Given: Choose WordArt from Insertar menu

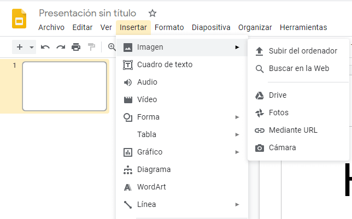Looking at the screenshot, I should pyautogui.click(x=182, y=187).
